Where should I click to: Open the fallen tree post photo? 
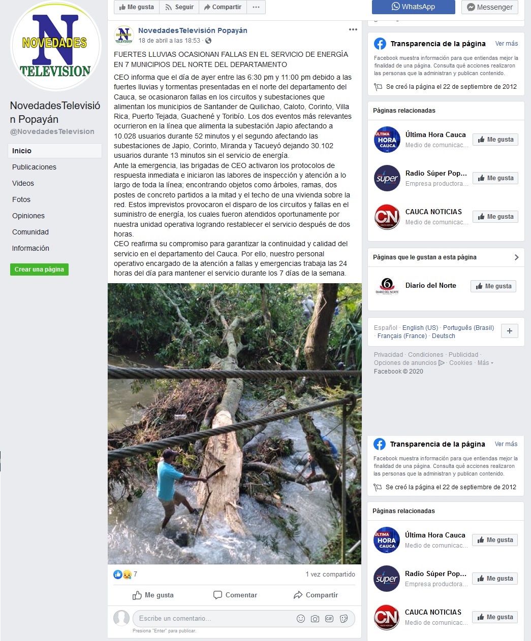[x=235, y=424]
